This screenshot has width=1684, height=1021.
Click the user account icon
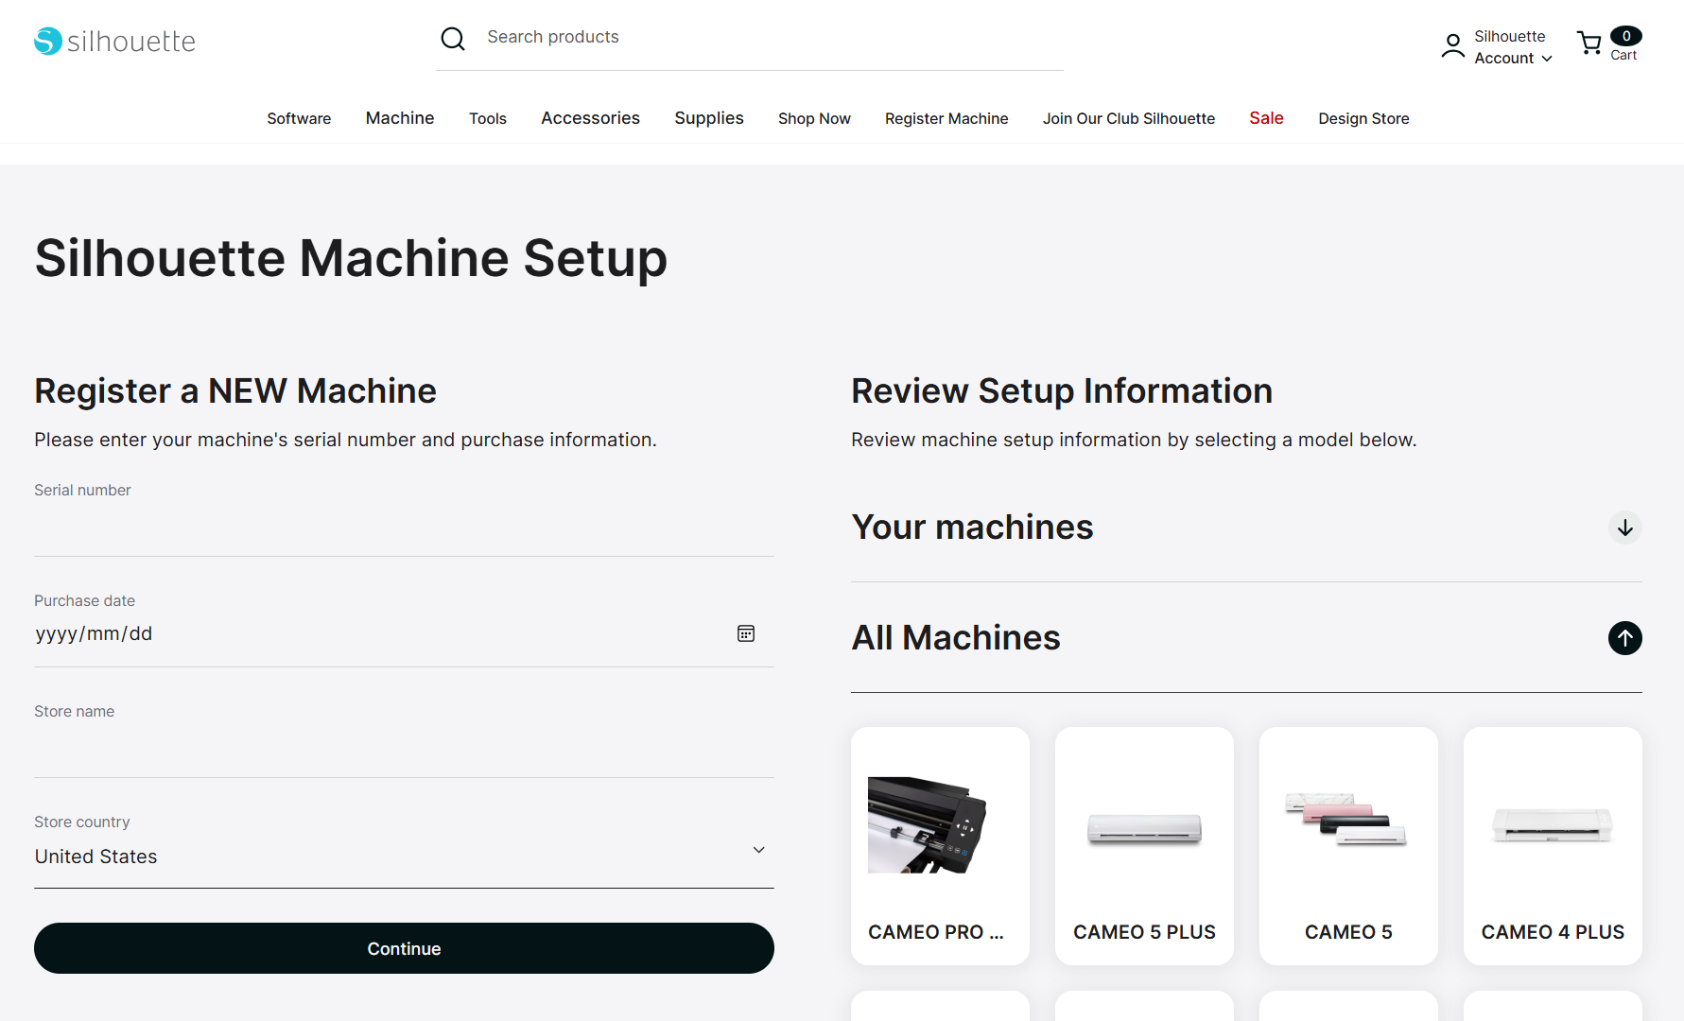1452,45
